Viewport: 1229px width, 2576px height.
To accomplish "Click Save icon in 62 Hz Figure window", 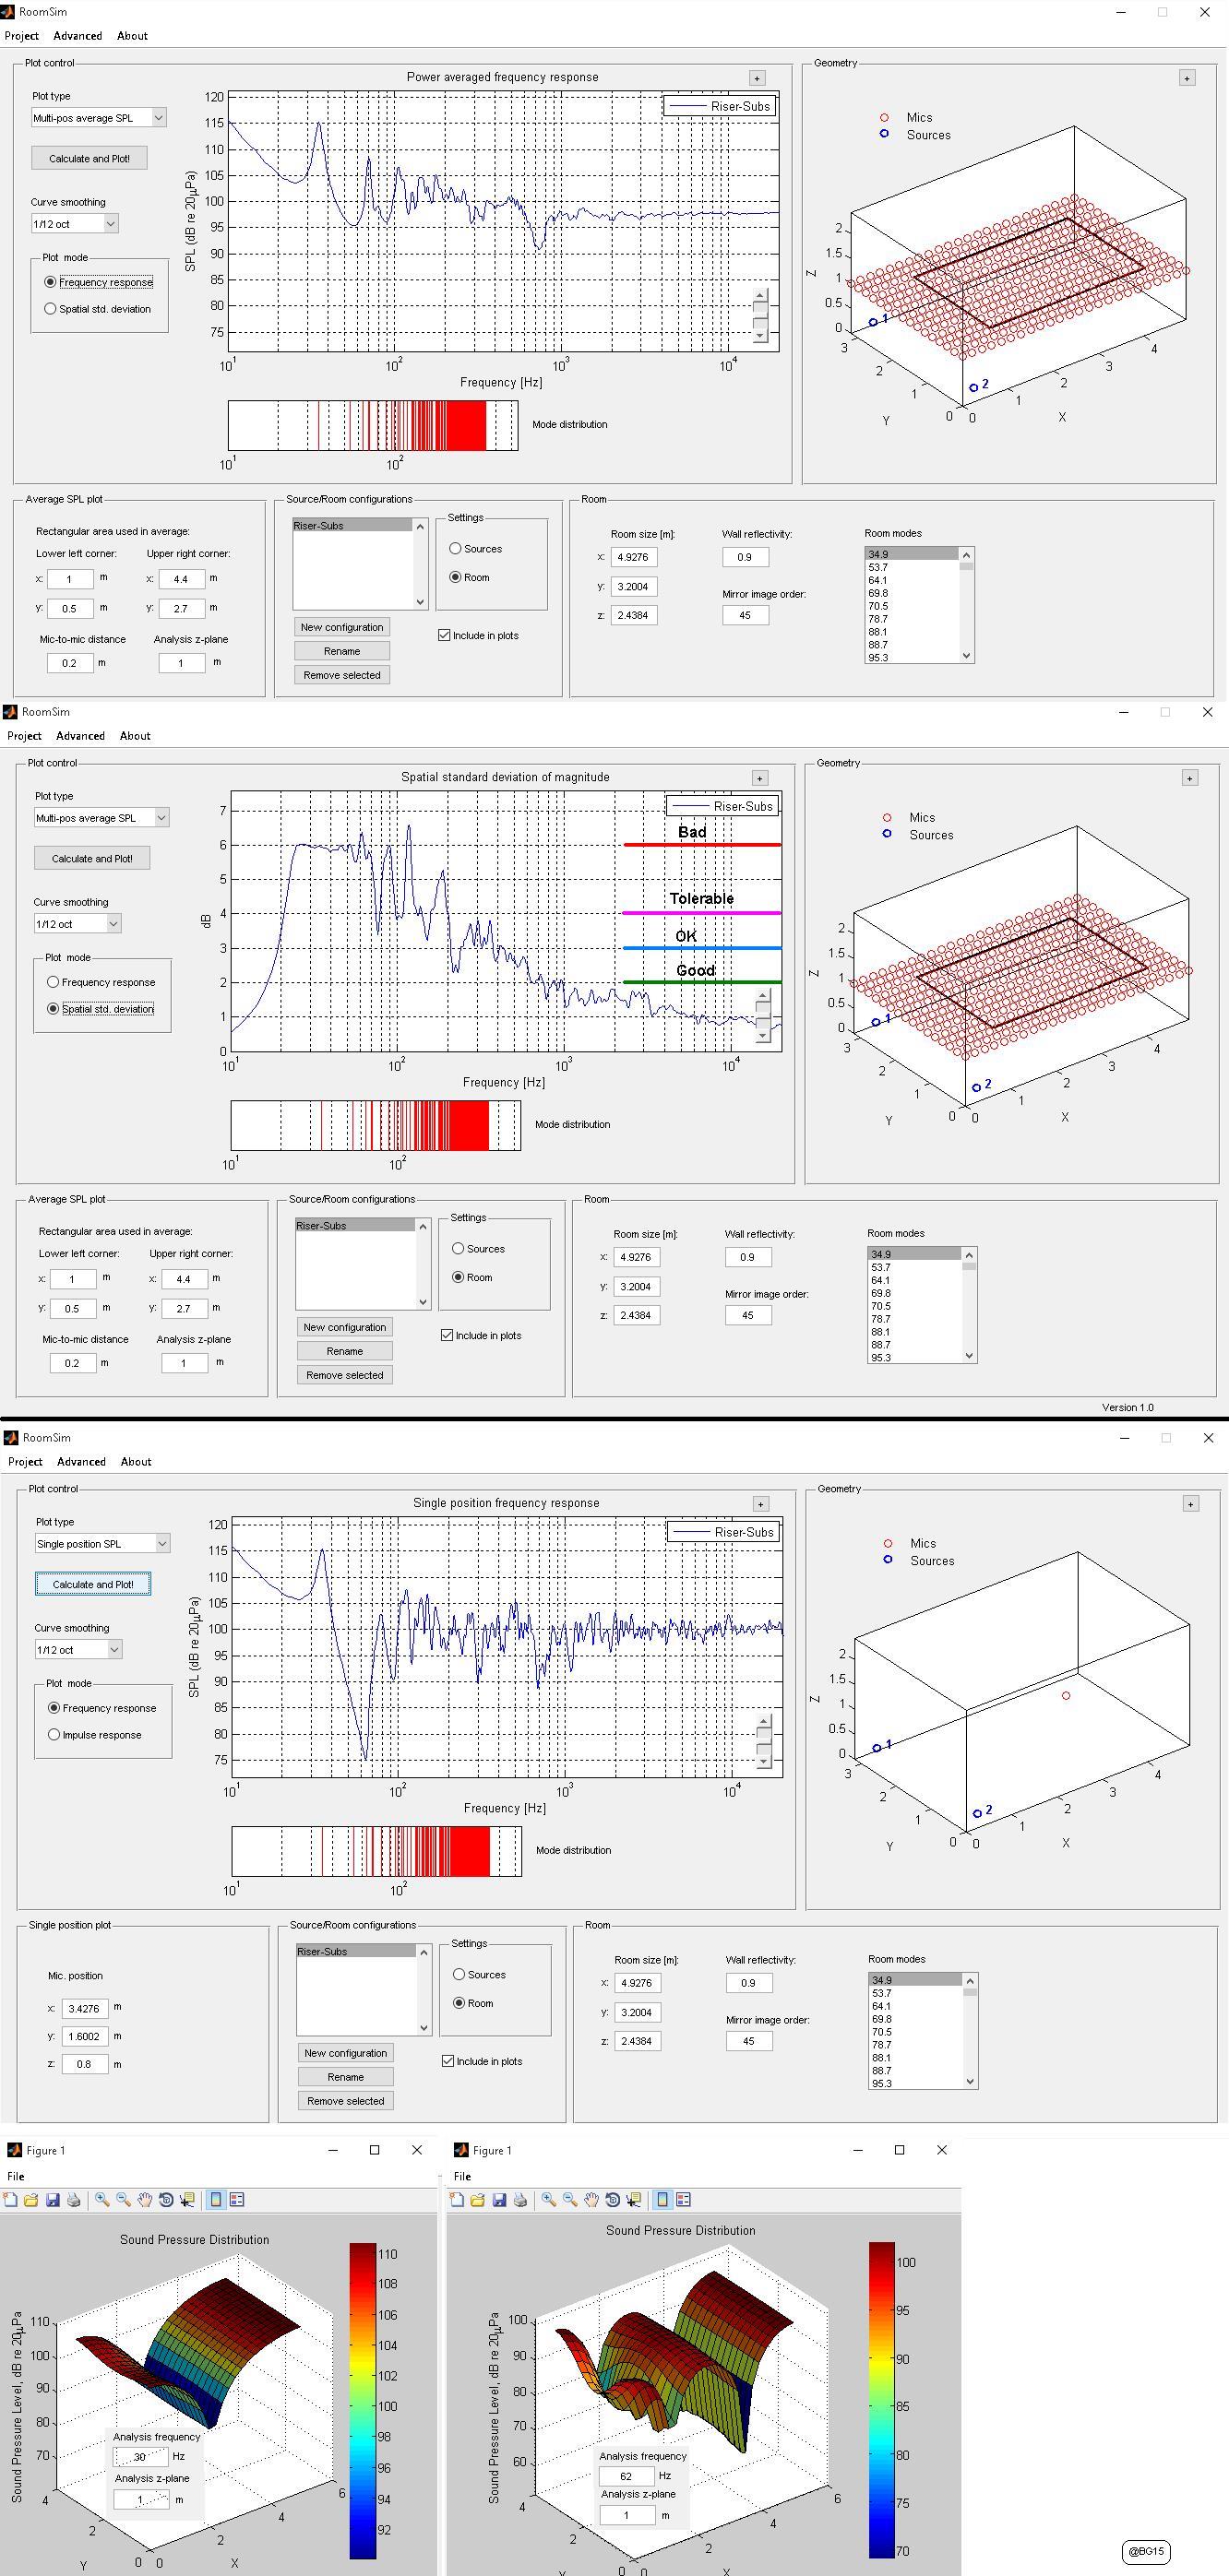I will pyautogui.click(x=499, y=2199).
